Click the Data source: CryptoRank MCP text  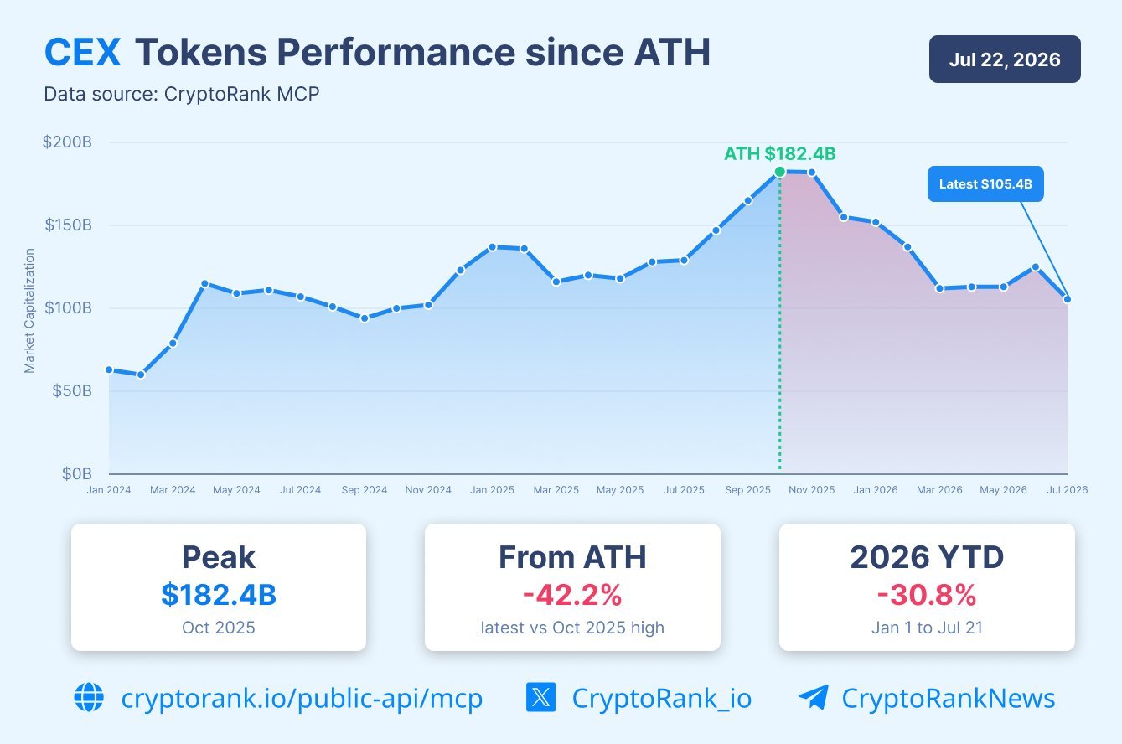click(182, 94)
